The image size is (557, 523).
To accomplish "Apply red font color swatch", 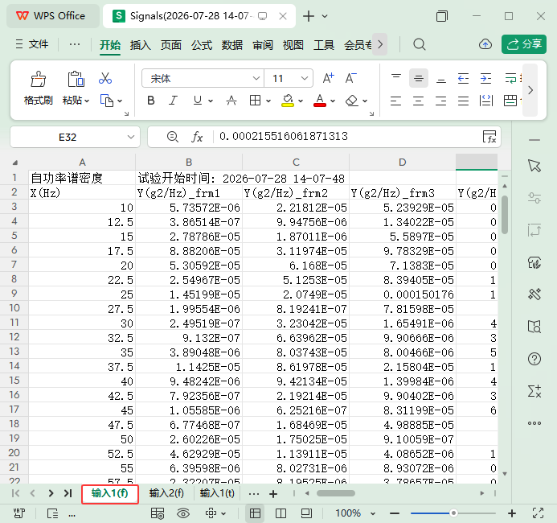I will pyautogui.click(x=320, y=101).
